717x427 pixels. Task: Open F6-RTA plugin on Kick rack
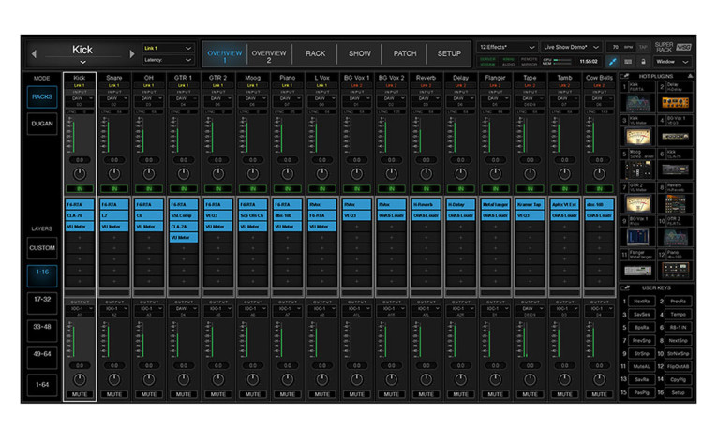80,204
